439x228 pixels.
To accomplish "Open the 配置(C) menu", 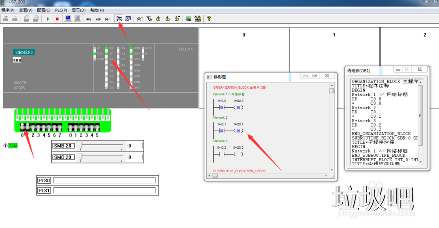I will click(43, 10).
